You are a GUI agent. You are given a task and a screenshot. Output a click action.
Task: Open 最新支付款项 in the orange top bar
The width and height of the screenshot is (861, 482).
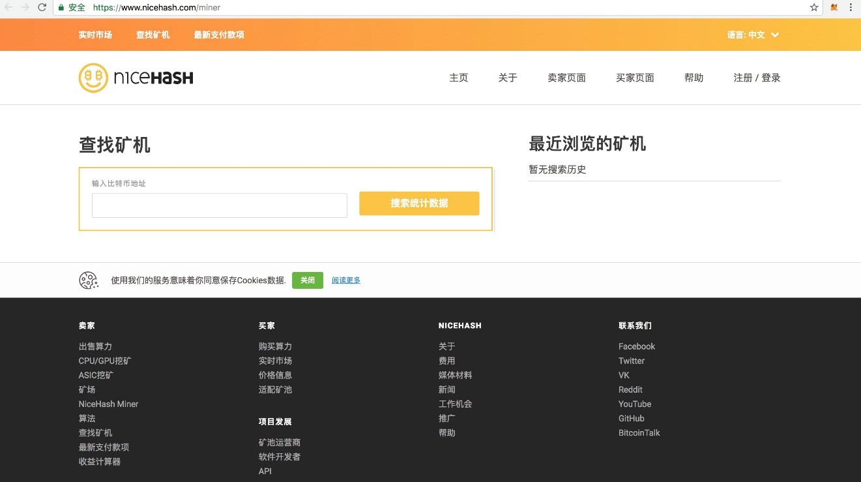click(219, 35)
